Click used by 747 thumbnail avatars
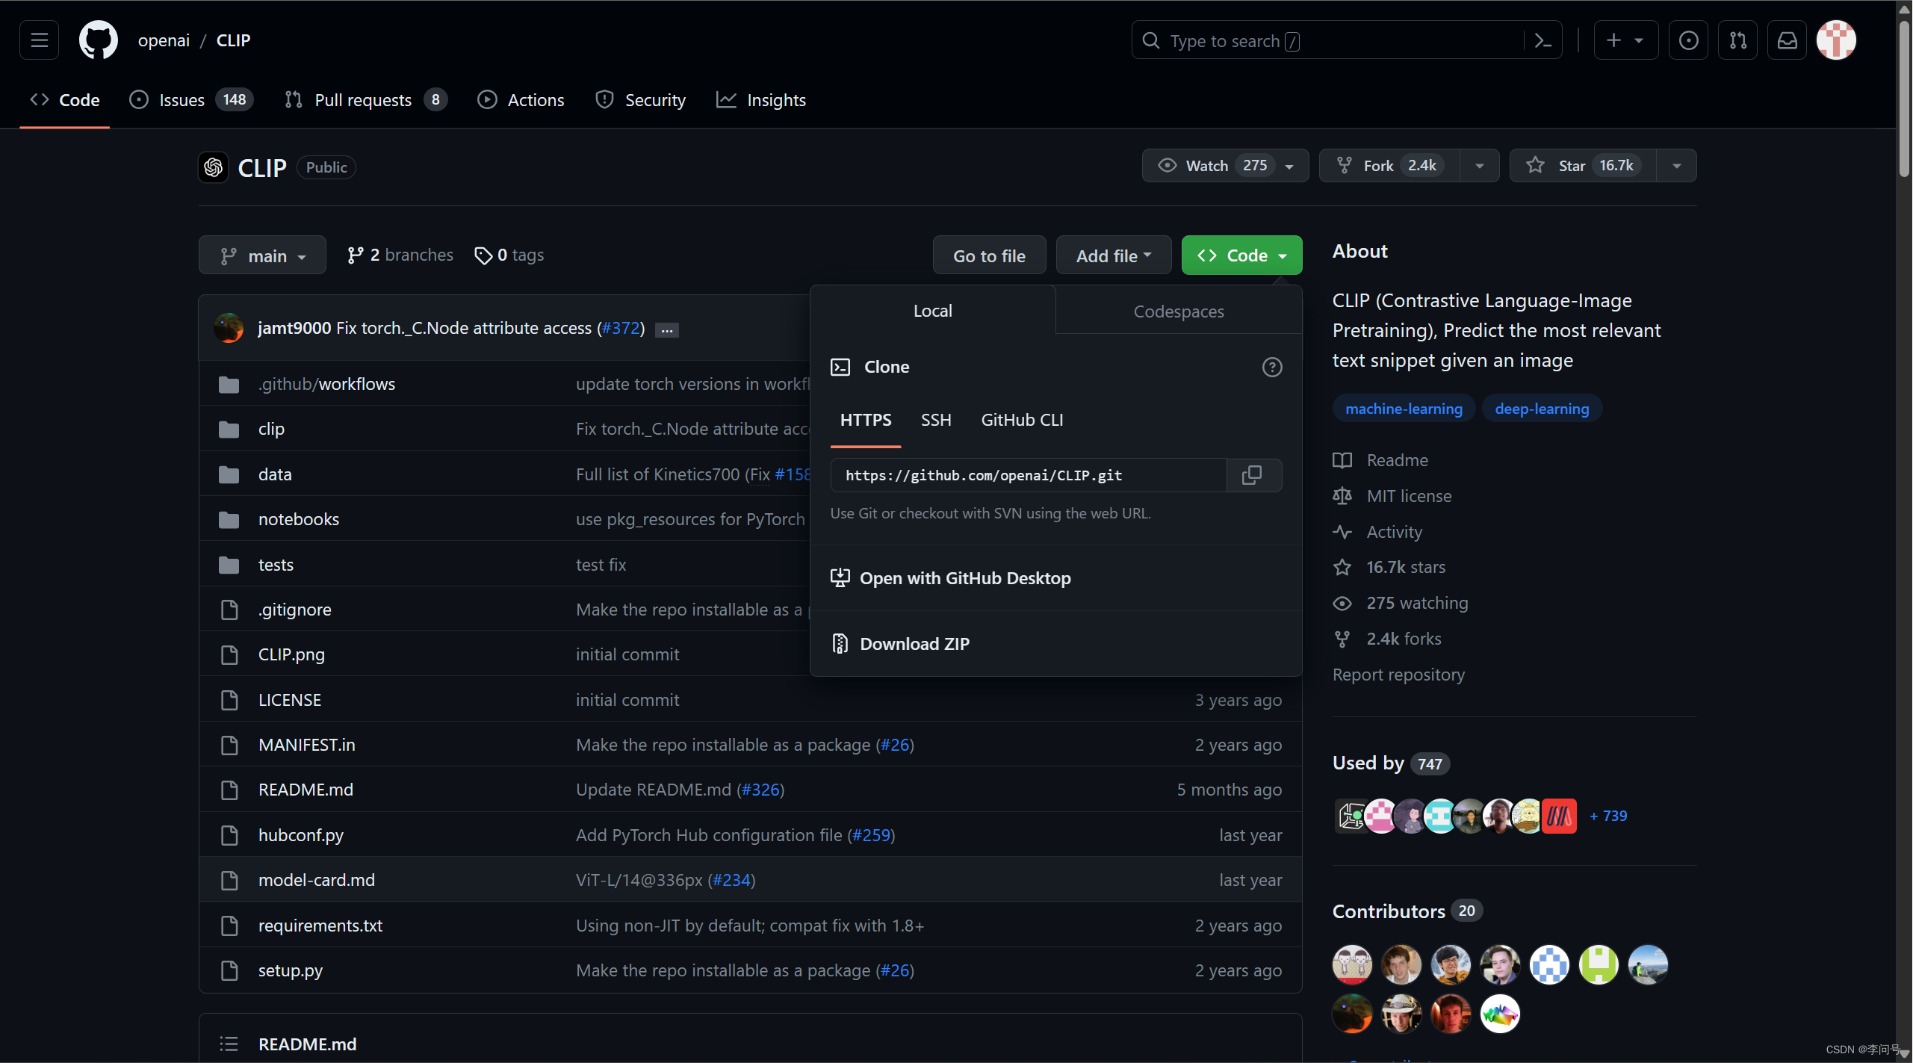1913x1063 pixels. [1455, 816]
